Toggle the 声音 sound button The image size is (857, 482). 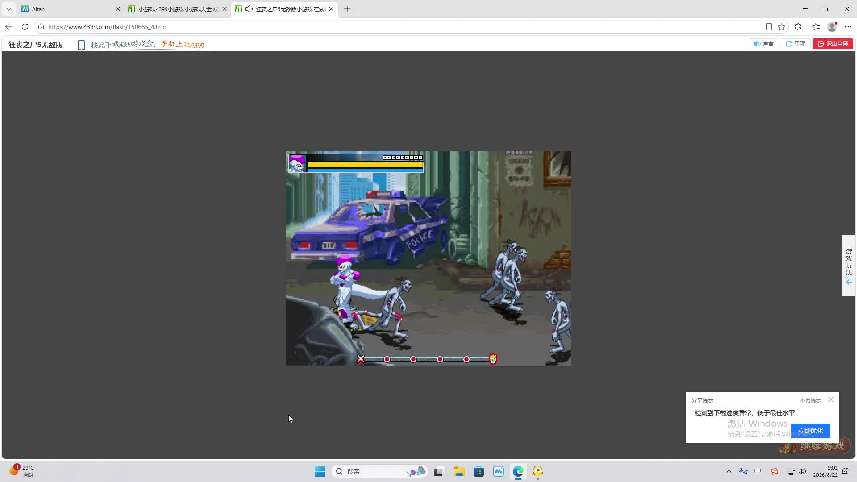coord(764,44)
